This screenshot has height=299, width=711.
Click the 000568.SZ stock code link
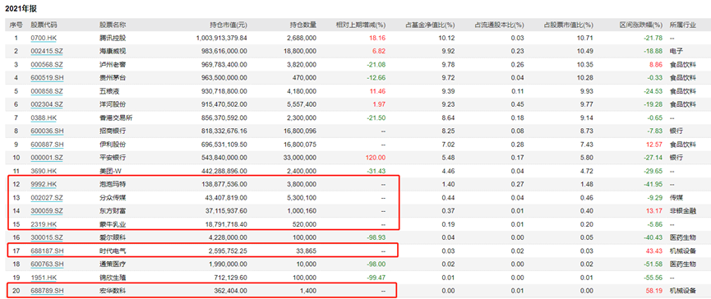[47, 64]
